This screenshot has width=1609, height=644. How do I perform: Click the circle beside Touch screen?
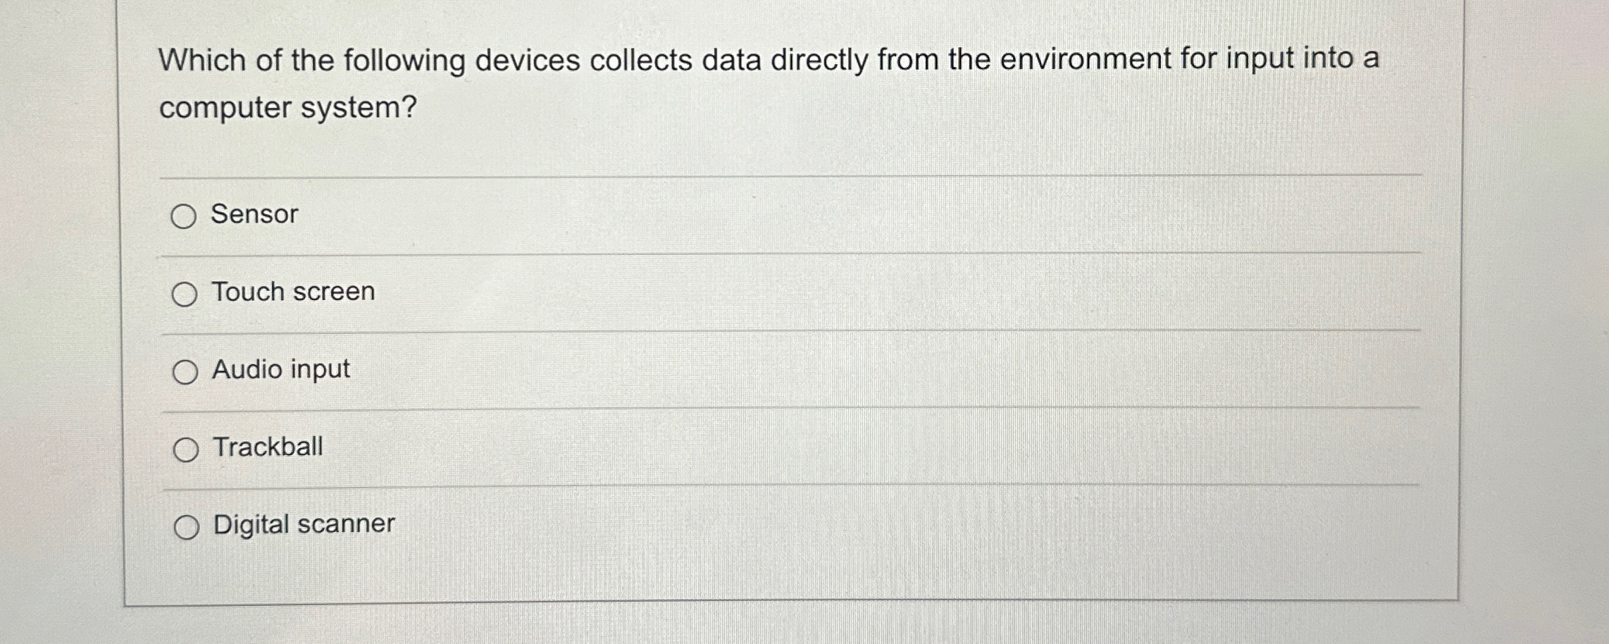point(185,293)
